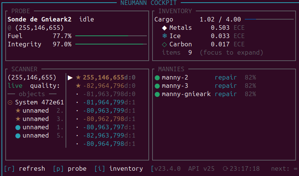299x176 pixels.
Task: Click the clock time 23:17:18
Action: click(245, 169)
